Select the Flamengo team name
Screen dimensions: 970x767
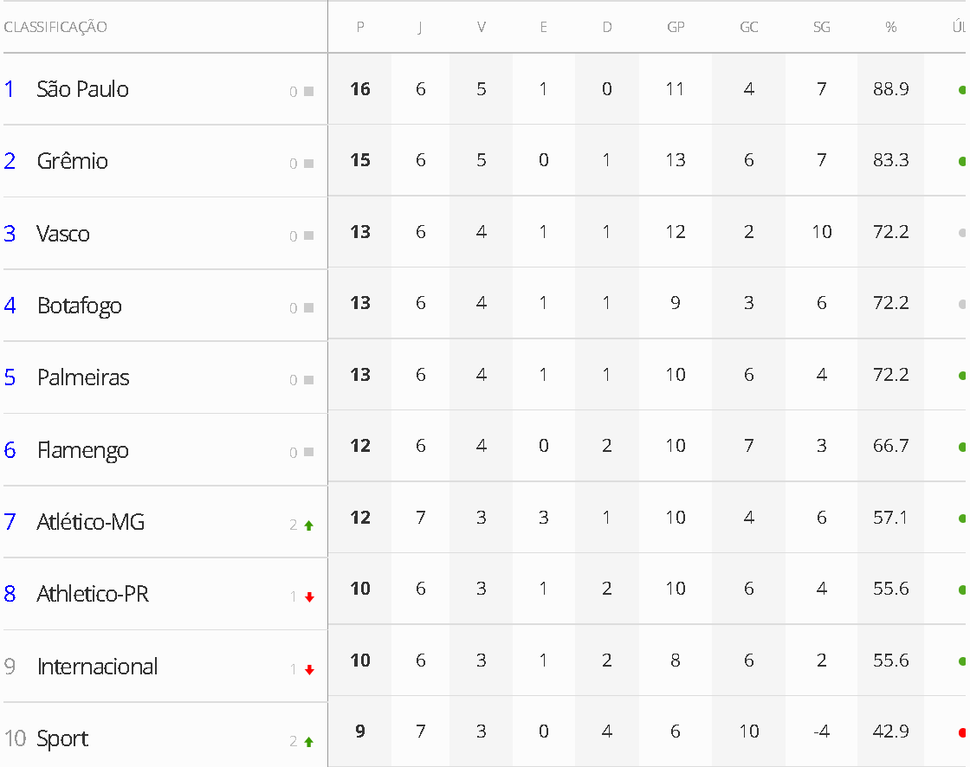[83, 450]
